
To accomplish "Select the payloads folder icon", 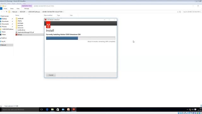I will pos(16,25).
